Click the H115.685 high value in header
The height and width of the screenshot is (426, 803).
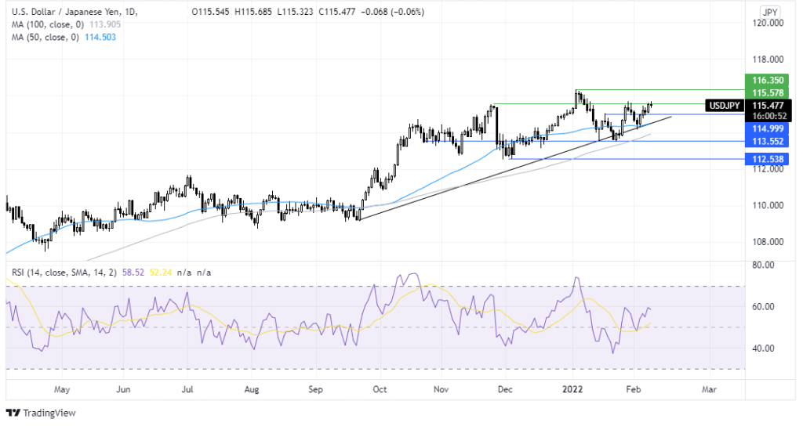tap(253, 11)
